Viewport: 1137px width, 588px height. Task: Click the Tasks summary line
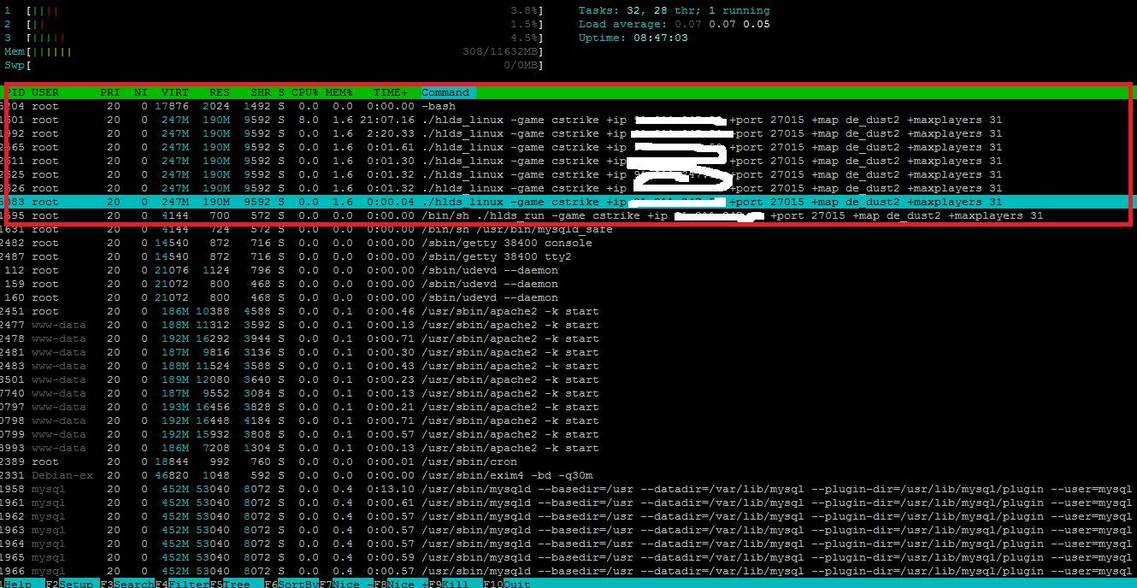675,10
